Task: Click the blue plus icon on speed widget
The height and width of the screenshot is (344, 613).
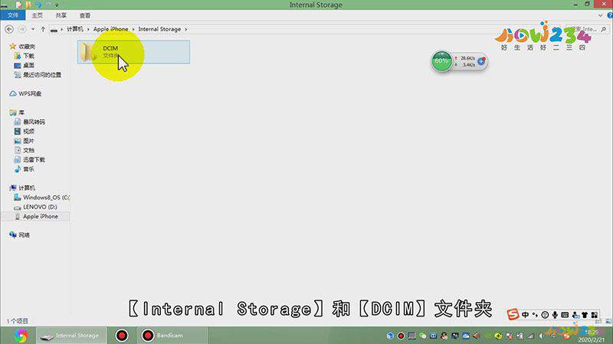Action: point(481,61)
